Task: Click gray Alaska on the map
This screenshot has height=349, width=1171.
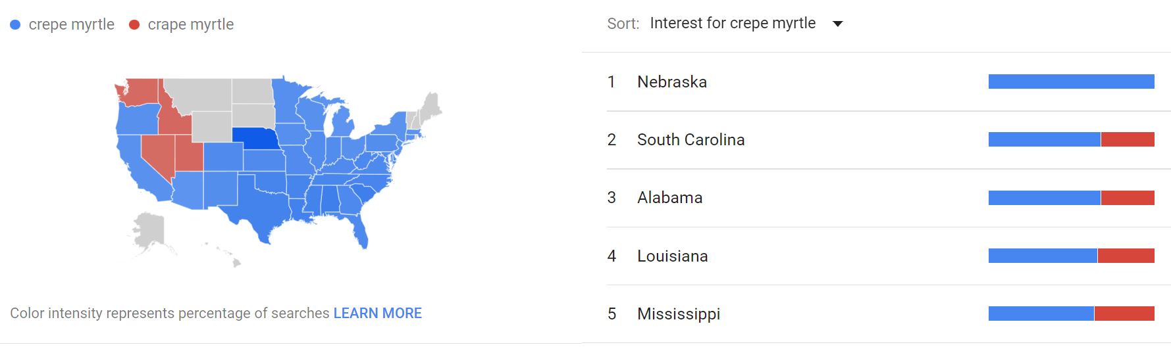Action: (x=149, y=230)
